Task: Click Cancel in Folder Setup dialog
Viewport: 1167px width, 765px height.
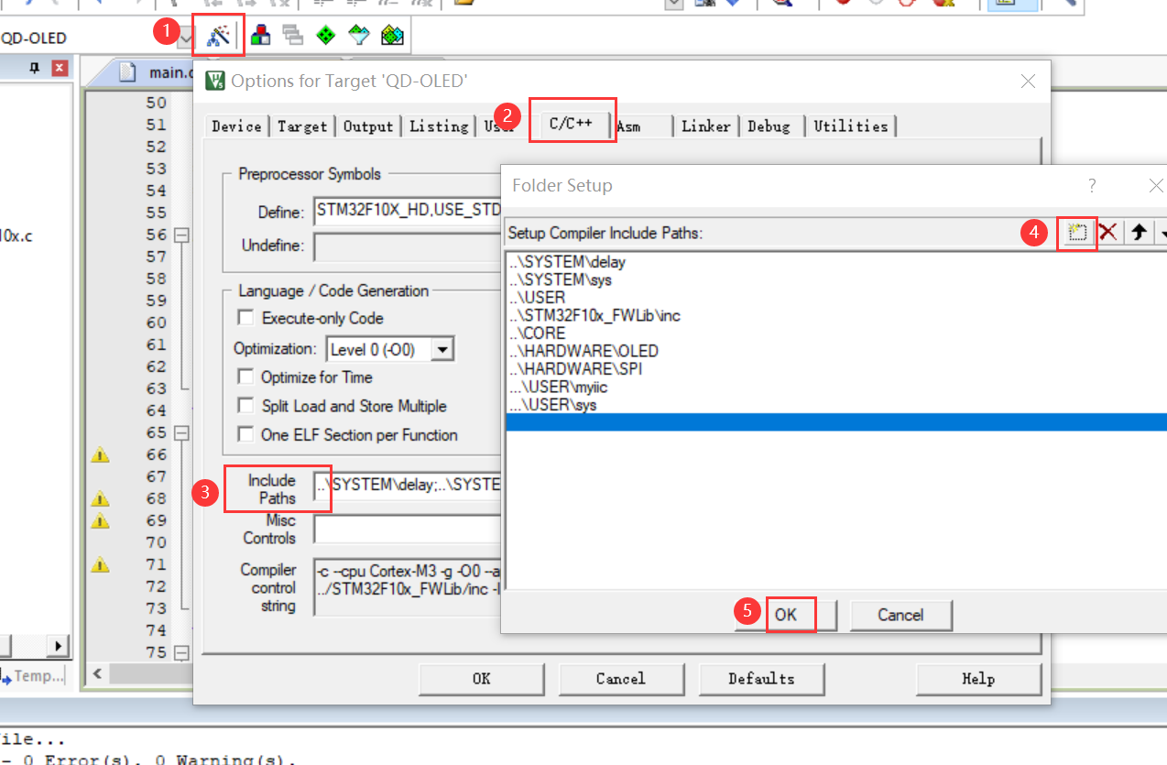Action: [900, 615]
